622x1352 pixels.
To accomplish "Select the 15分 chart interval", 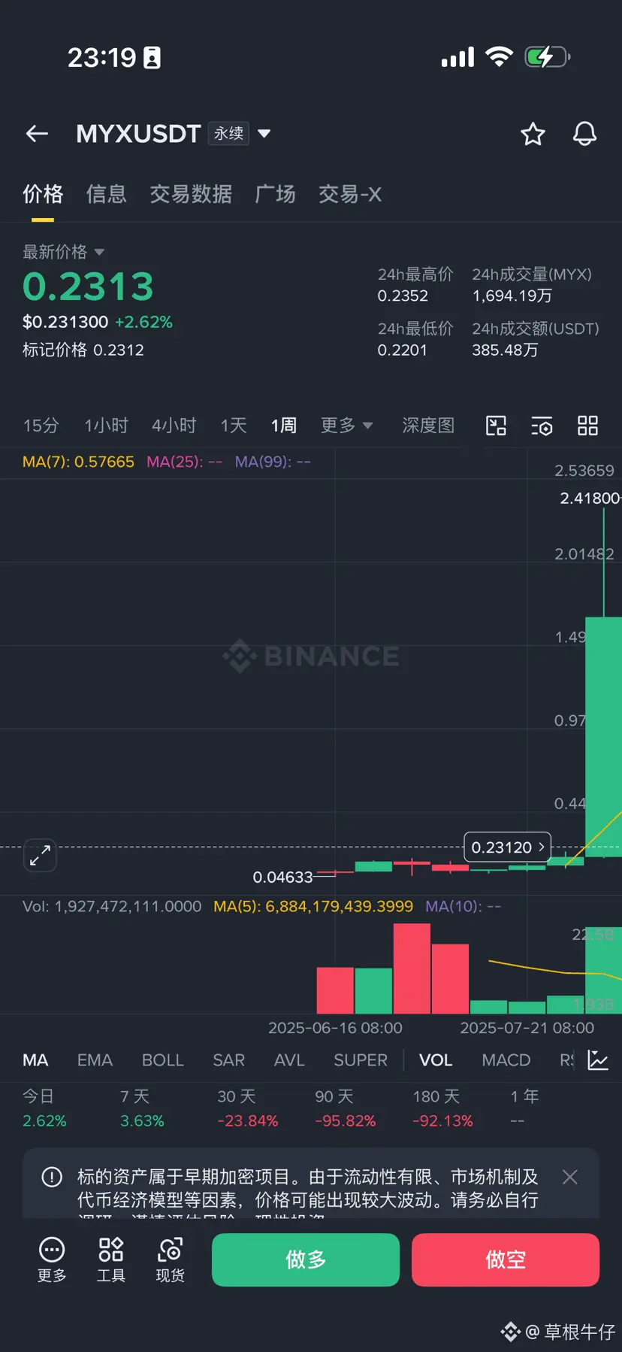I will tap(41, 426).
